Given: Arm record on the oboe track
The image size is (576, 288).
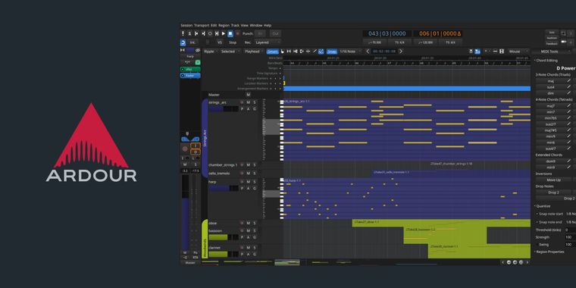Looking at the screenshot, I should tap(242, 223).
